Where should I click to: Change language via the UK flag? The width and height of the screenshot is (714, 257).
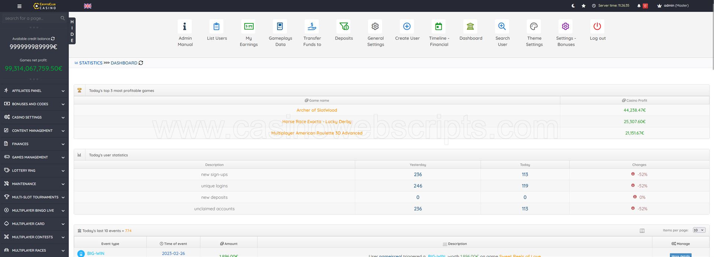88,6
